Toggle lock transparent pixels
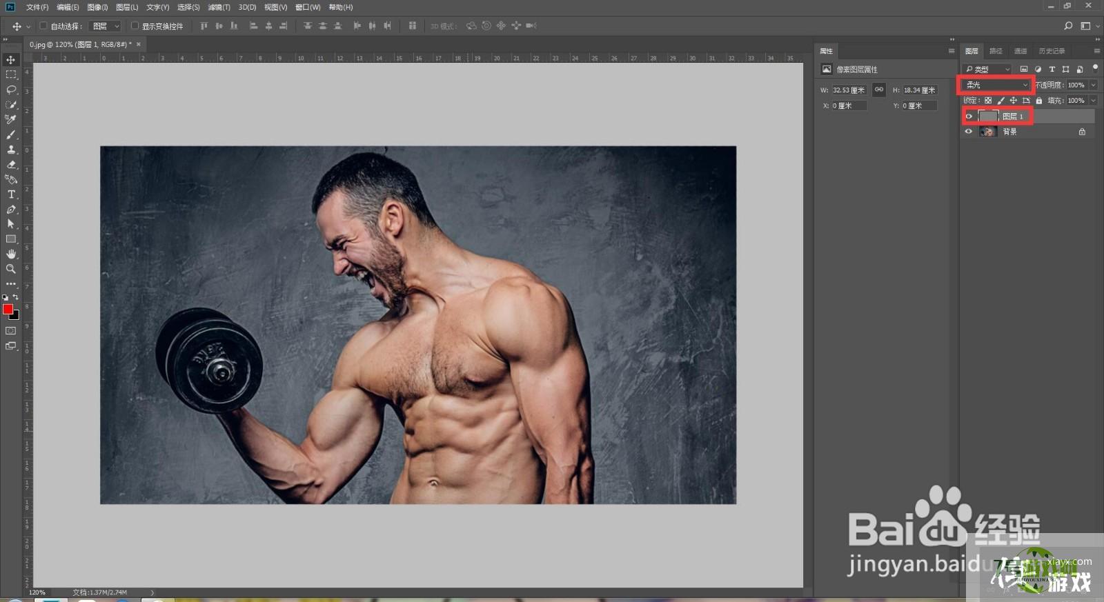The image size is (1104, 602). tap(988, 101)
